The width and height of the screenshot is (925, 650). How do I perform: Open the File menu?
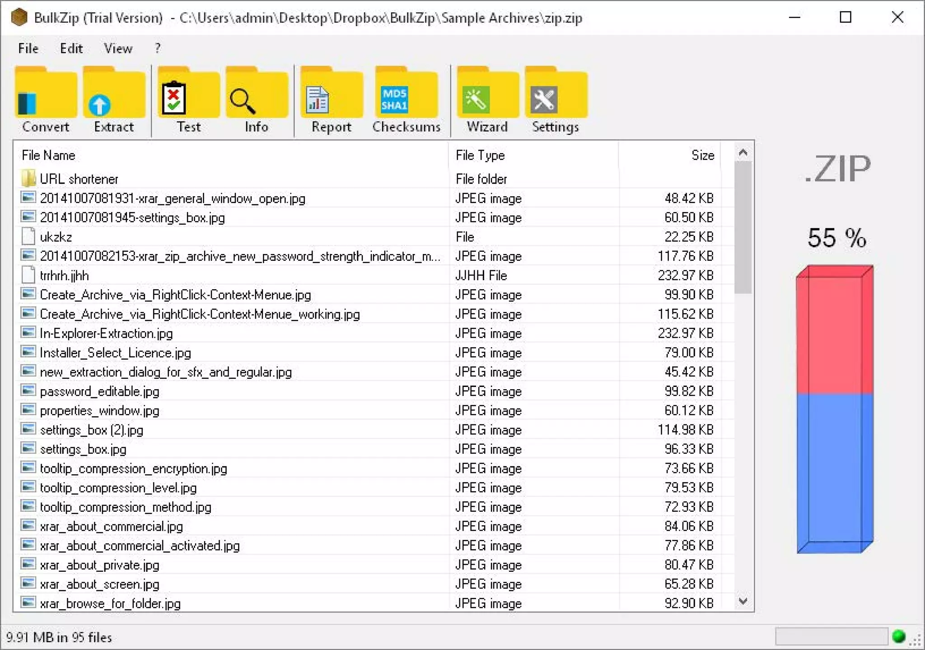coord(28,48)
